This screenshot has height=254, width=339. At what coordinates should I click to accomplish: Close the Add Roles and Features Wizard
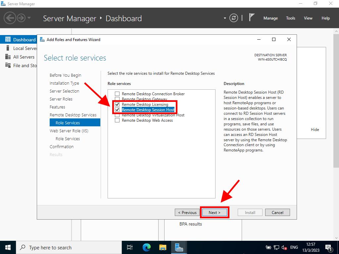tap(289, 39)
